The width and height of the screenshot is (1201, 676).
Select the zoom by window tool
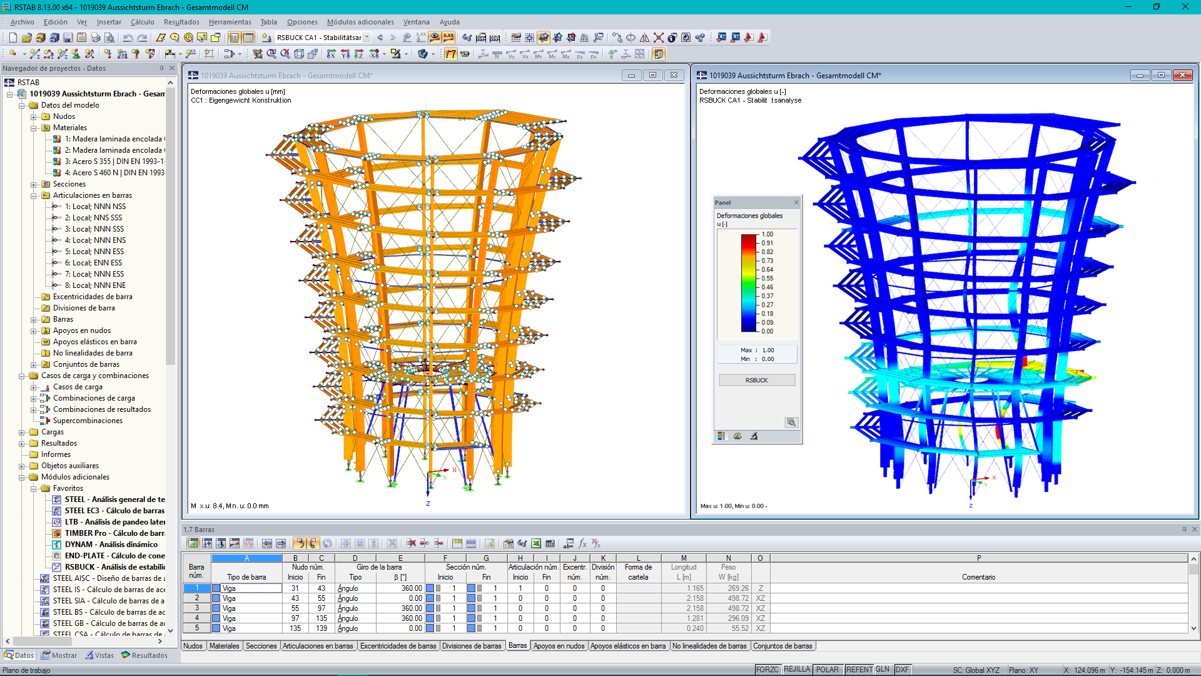[x=273, y=54]
